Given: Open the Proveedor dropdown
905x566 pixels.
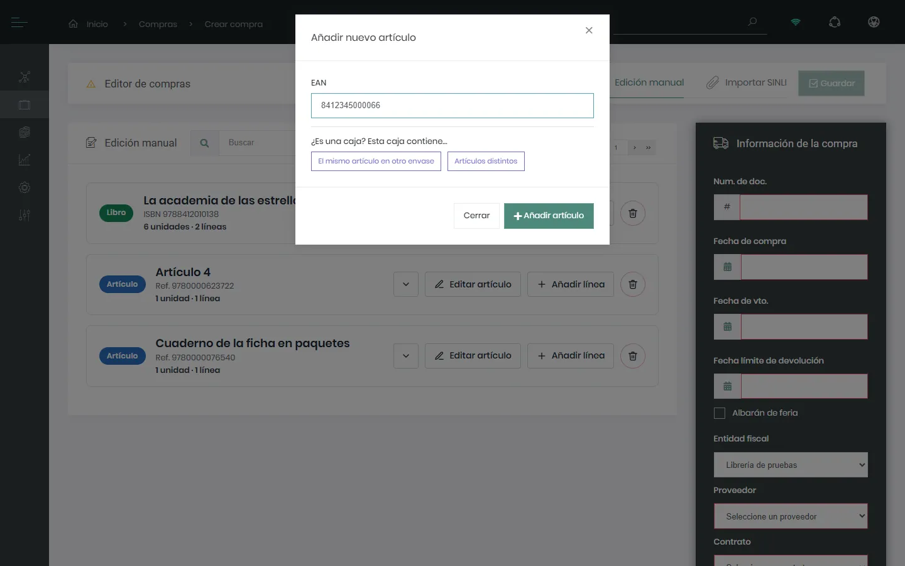Looking at the screenshot, I should [791, 516].
